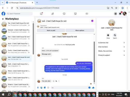Viewport: 130px width, 97px height.
Task: Open the Windows Start menu
Action: point(3,94)
